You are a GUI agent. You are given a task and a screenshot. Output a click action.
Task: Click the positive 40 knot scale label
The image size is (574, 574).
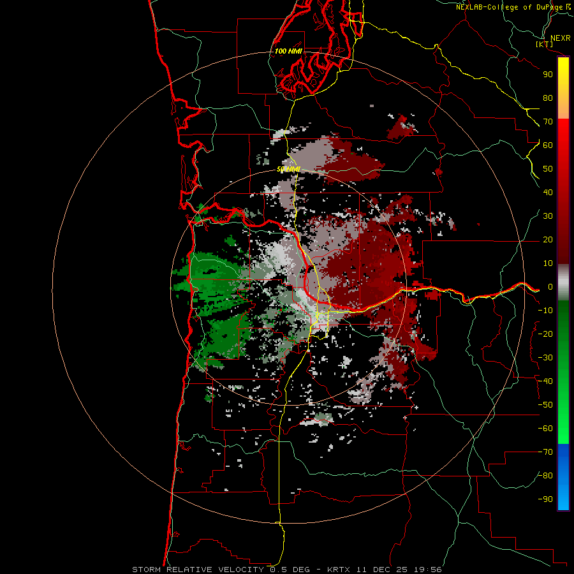[x=548, y=193]
